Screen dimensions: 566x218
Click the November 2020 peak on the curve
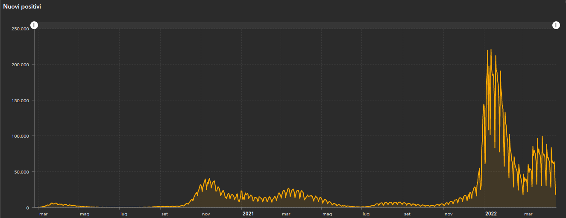coord(209,179)
